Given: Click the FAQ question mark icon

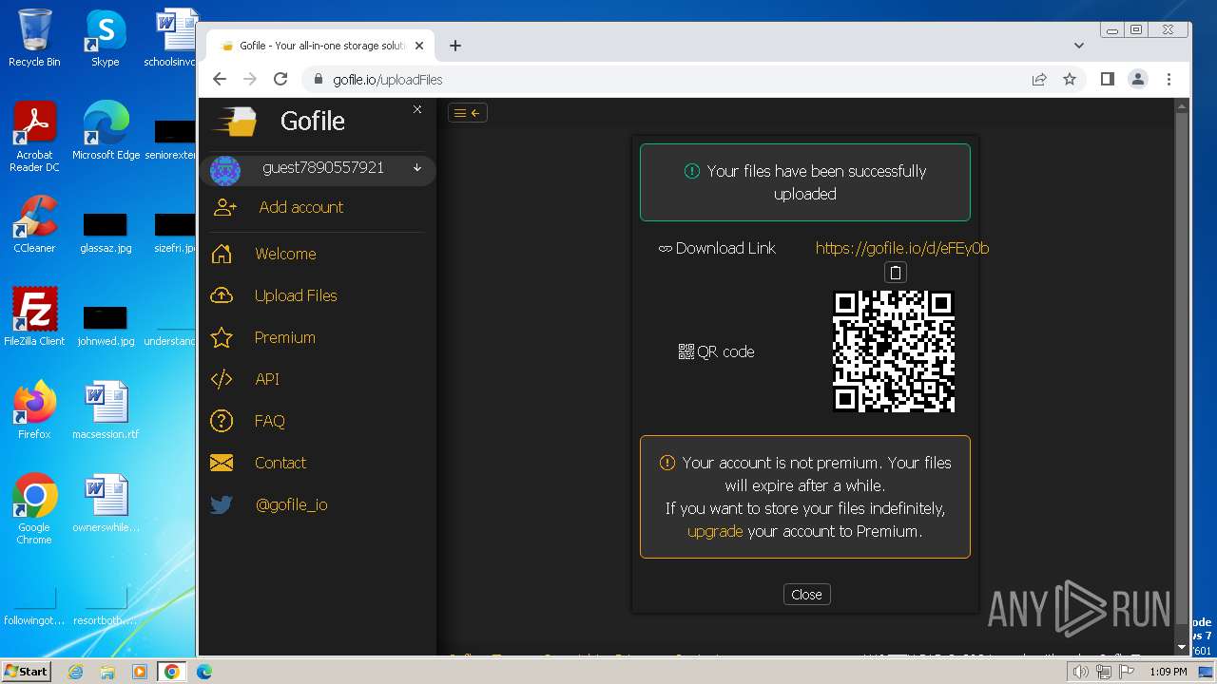Looking at the screenshot, I should tap(221, 421).
